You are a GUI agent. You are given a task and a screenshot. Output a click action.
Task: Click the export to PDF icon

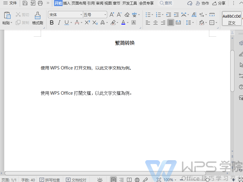pyautogui.click(x=33, y=3)
